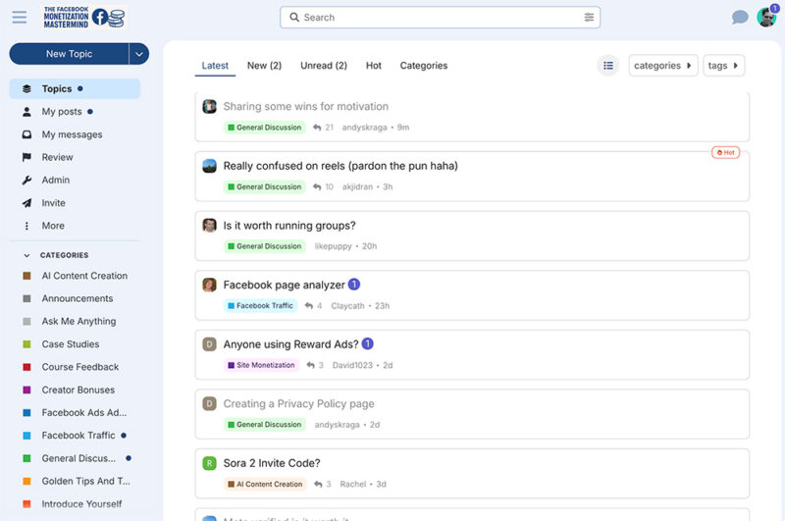Image resolution: width=785 pixels, height=521 pixels.
Task: Switch to the bulk select list icon
Action: tap(608, 66)
